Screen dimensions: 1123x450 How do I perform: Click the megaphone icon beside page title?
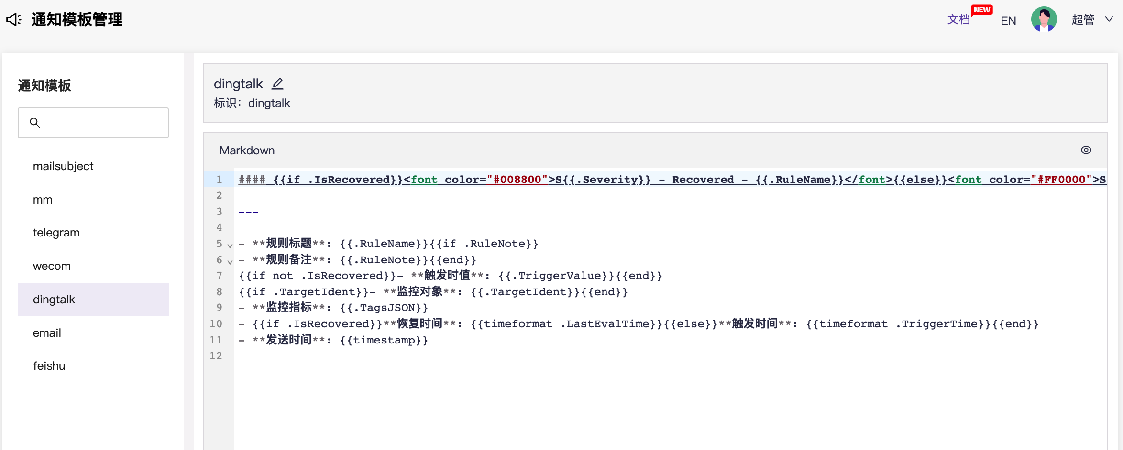click(14, 20)
